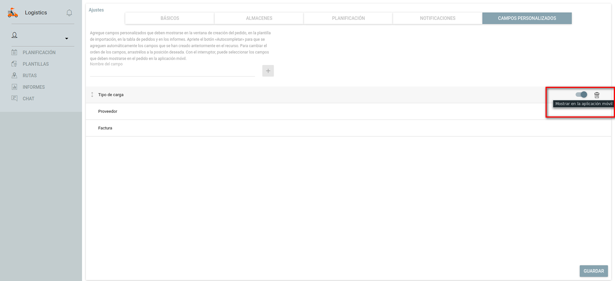Select the CAMPOS PERSONALIZADOS tab
This screenshot has width=615, height=281.
pyautogui.click(x=527, y=18)
